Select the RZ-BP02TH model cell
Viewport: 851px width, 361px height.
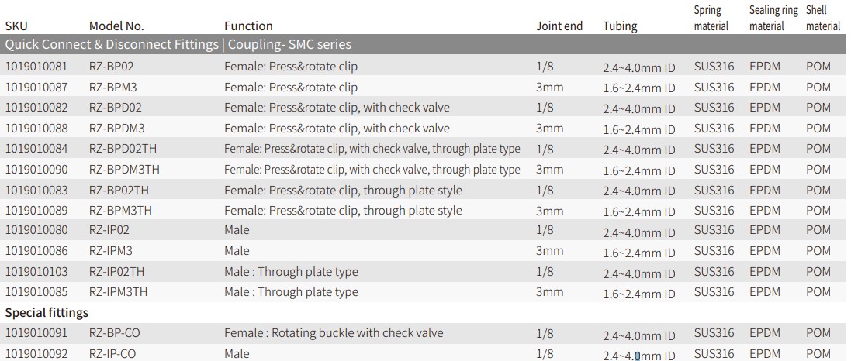point(119,191)
